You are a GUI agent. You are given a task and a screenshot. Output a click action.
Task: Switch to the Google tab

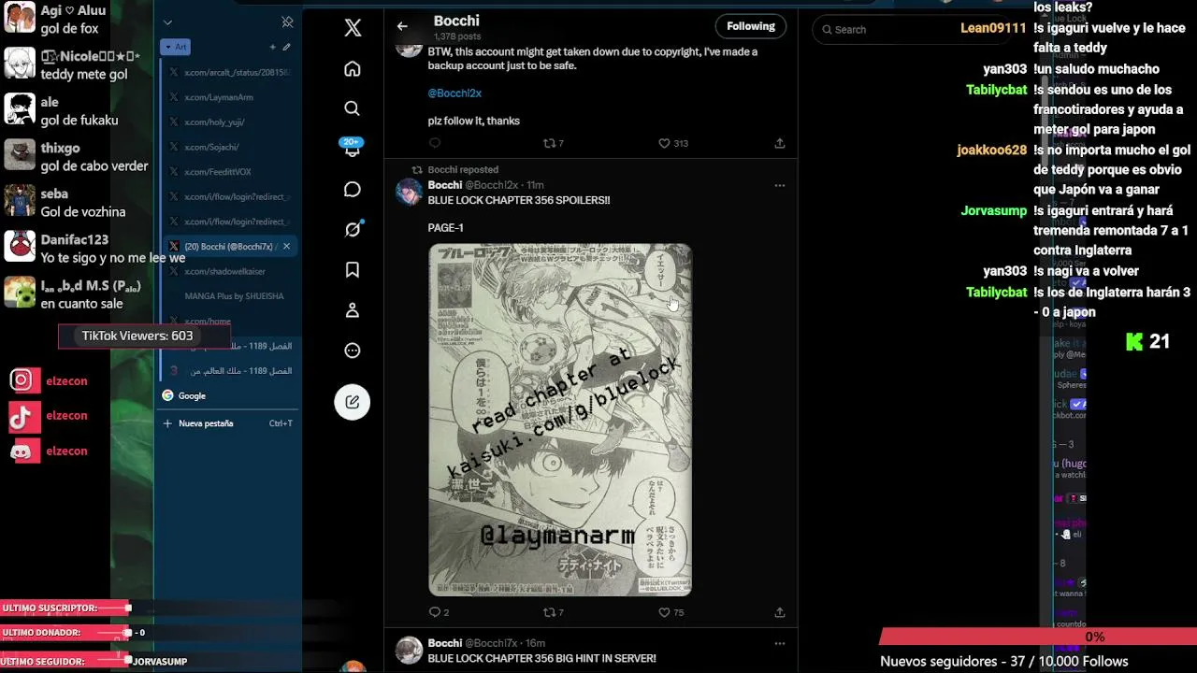pos(229,395)
